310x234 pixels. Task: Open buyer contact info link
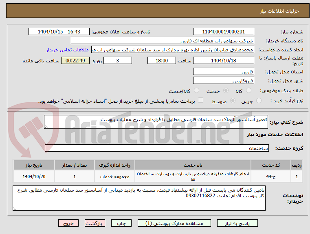68,50
